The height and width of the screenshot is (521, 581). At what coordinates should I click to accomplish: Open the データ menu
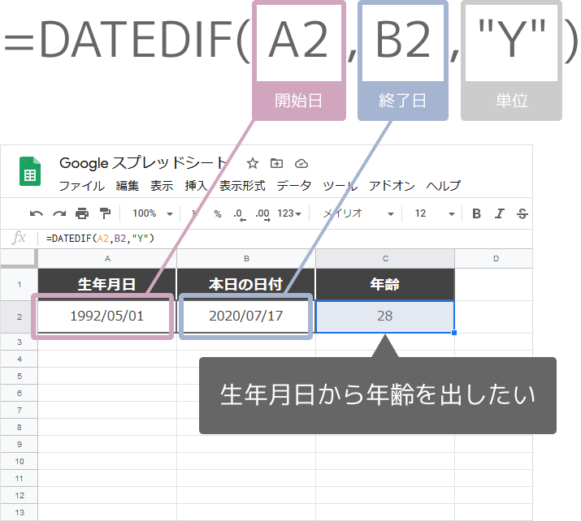(294, 185)
